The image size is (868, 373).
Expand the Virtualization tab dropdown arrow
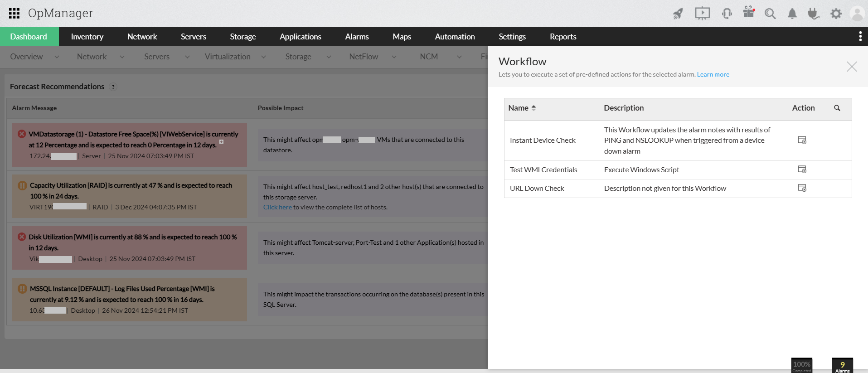click(263, 57)
